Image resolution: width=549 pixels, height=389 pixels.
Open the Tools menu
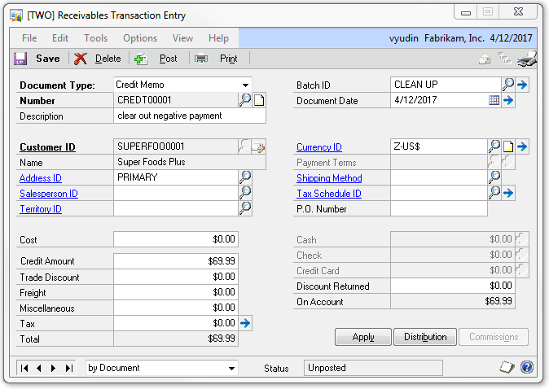pyautogui.click(x=95, y=38)
